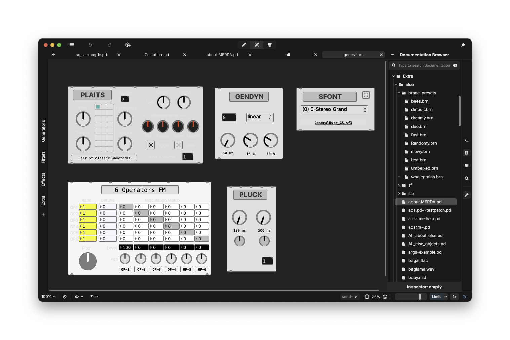Viewport: 510px width, 340px height.
Task: Click the undo arrow icon
Action: tap(90, 45)
